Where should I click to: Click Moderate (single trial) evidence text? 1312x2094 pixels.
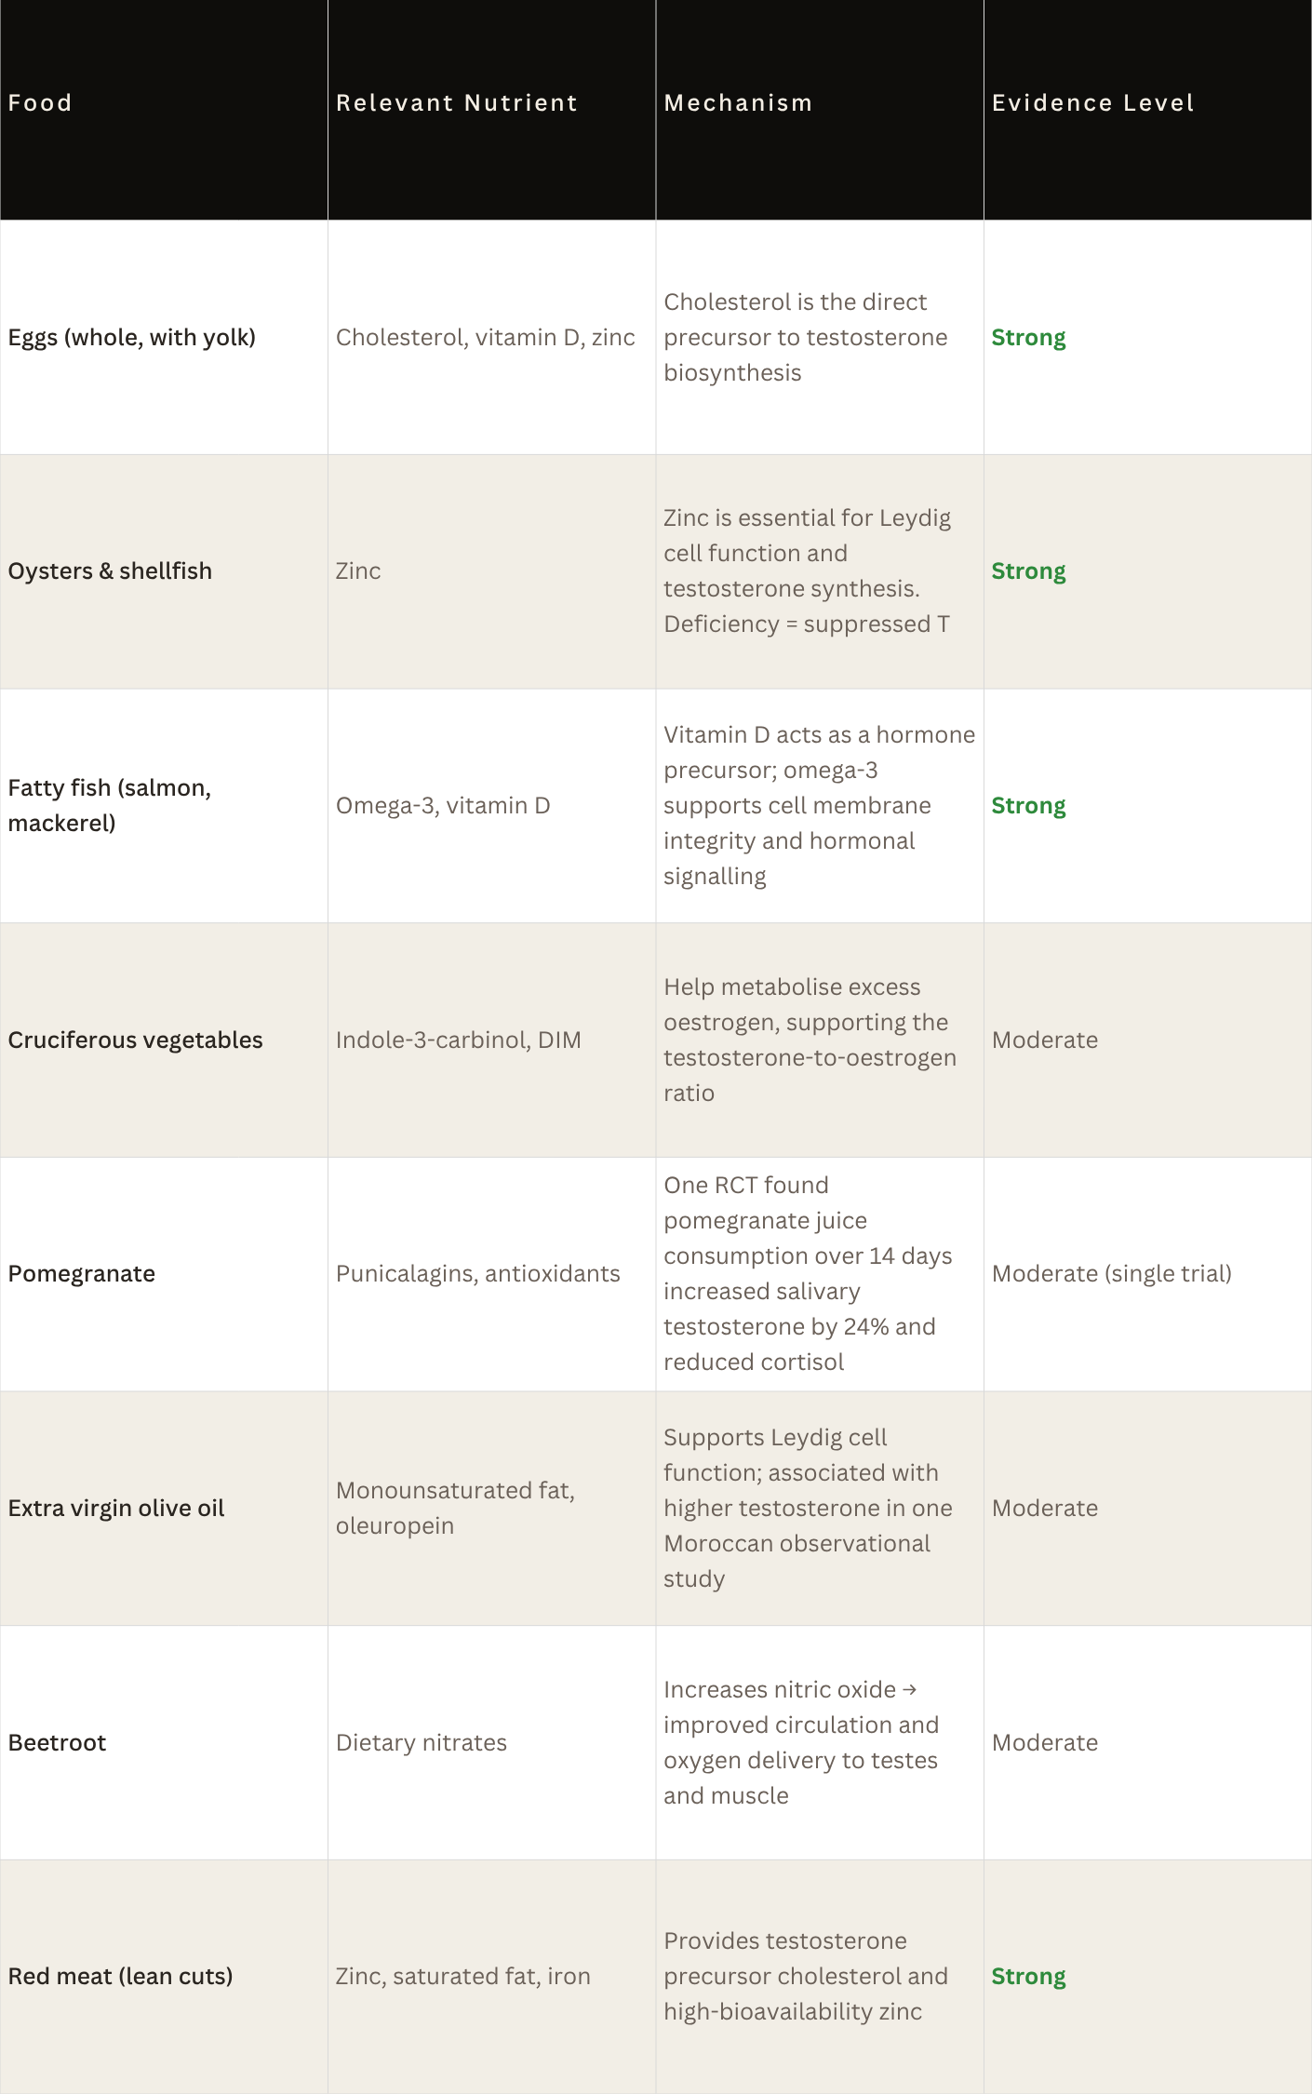coord(1111,1274)
